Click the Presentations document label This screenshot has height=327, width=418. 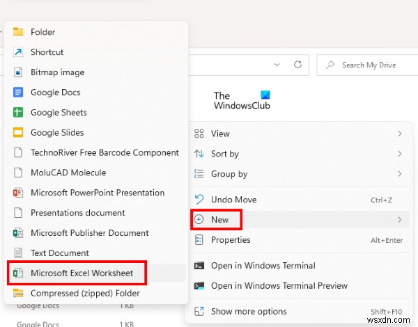point(78,213)
